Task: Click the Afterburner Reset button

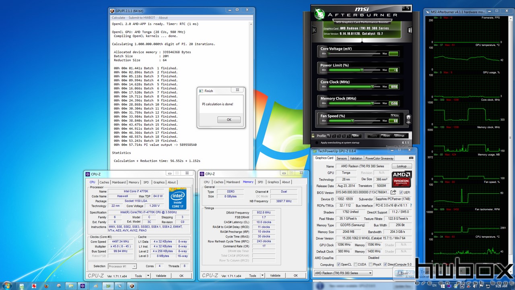Action: pyautogui.click(x=386, y=136)
